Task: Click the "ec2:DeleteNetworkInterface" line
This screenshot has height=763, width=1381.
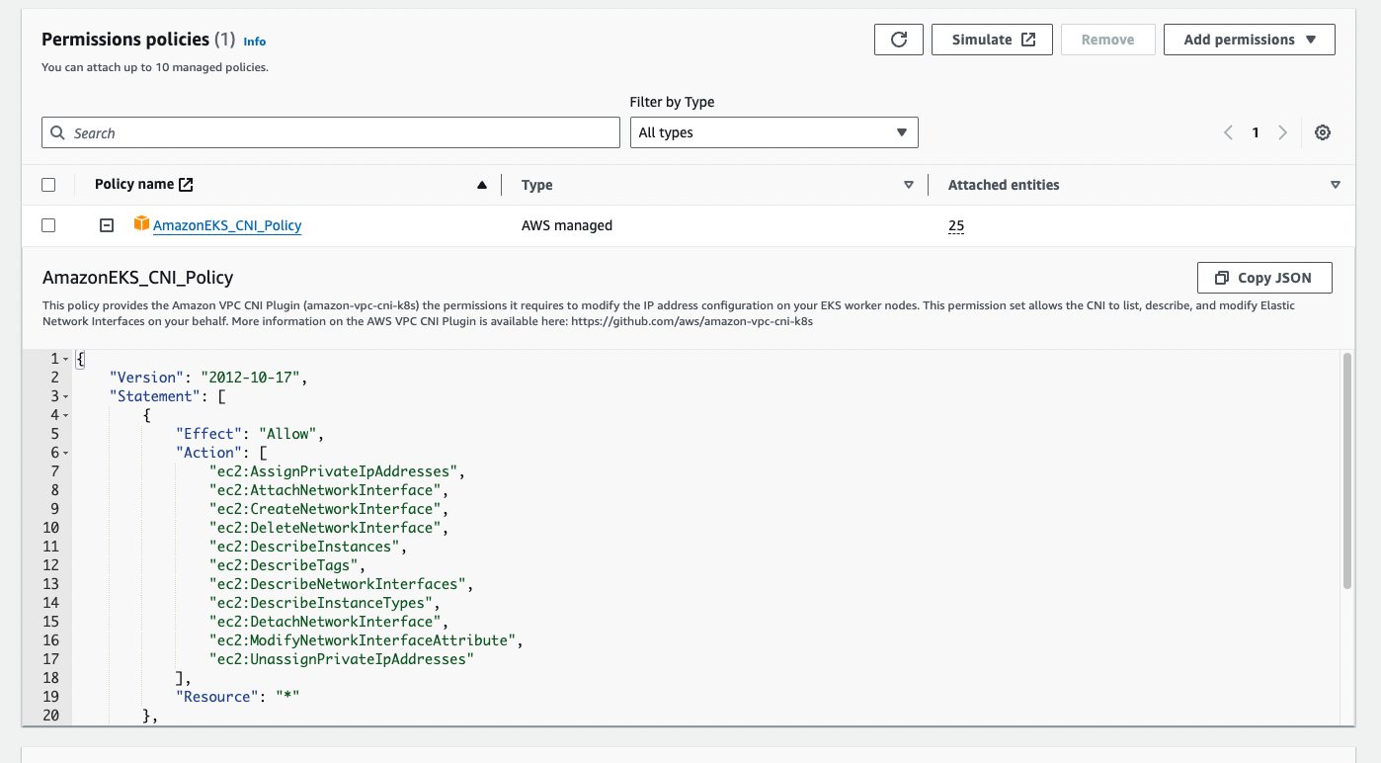Action: click(329, 528)
